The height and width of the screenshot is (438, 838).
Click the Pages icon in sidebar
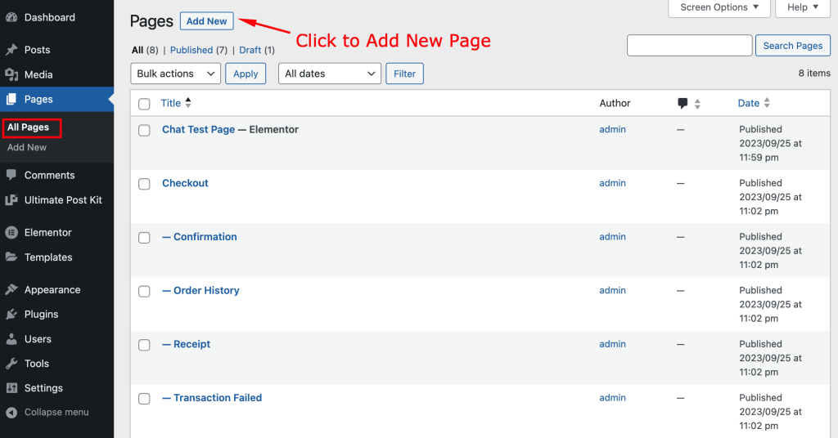[x=11, y=99]
